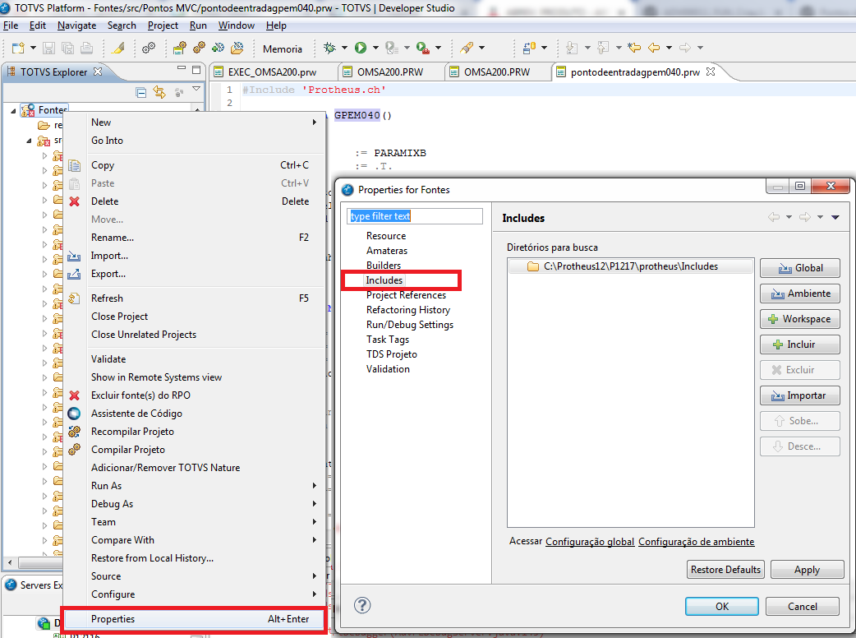Open the Memoria toolbar item
Viewport: 856px width, 638px height.
point(283,49)
